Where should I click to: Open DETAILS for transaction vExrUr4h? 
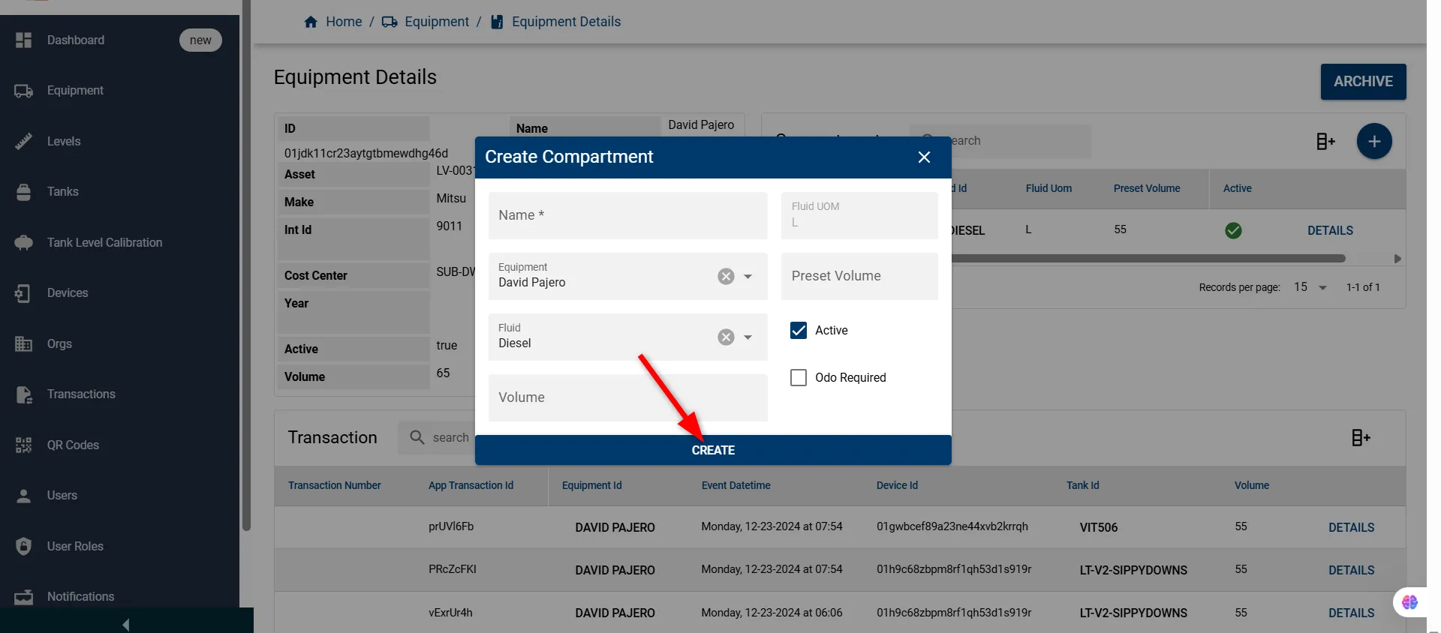tap(1351, 613)
